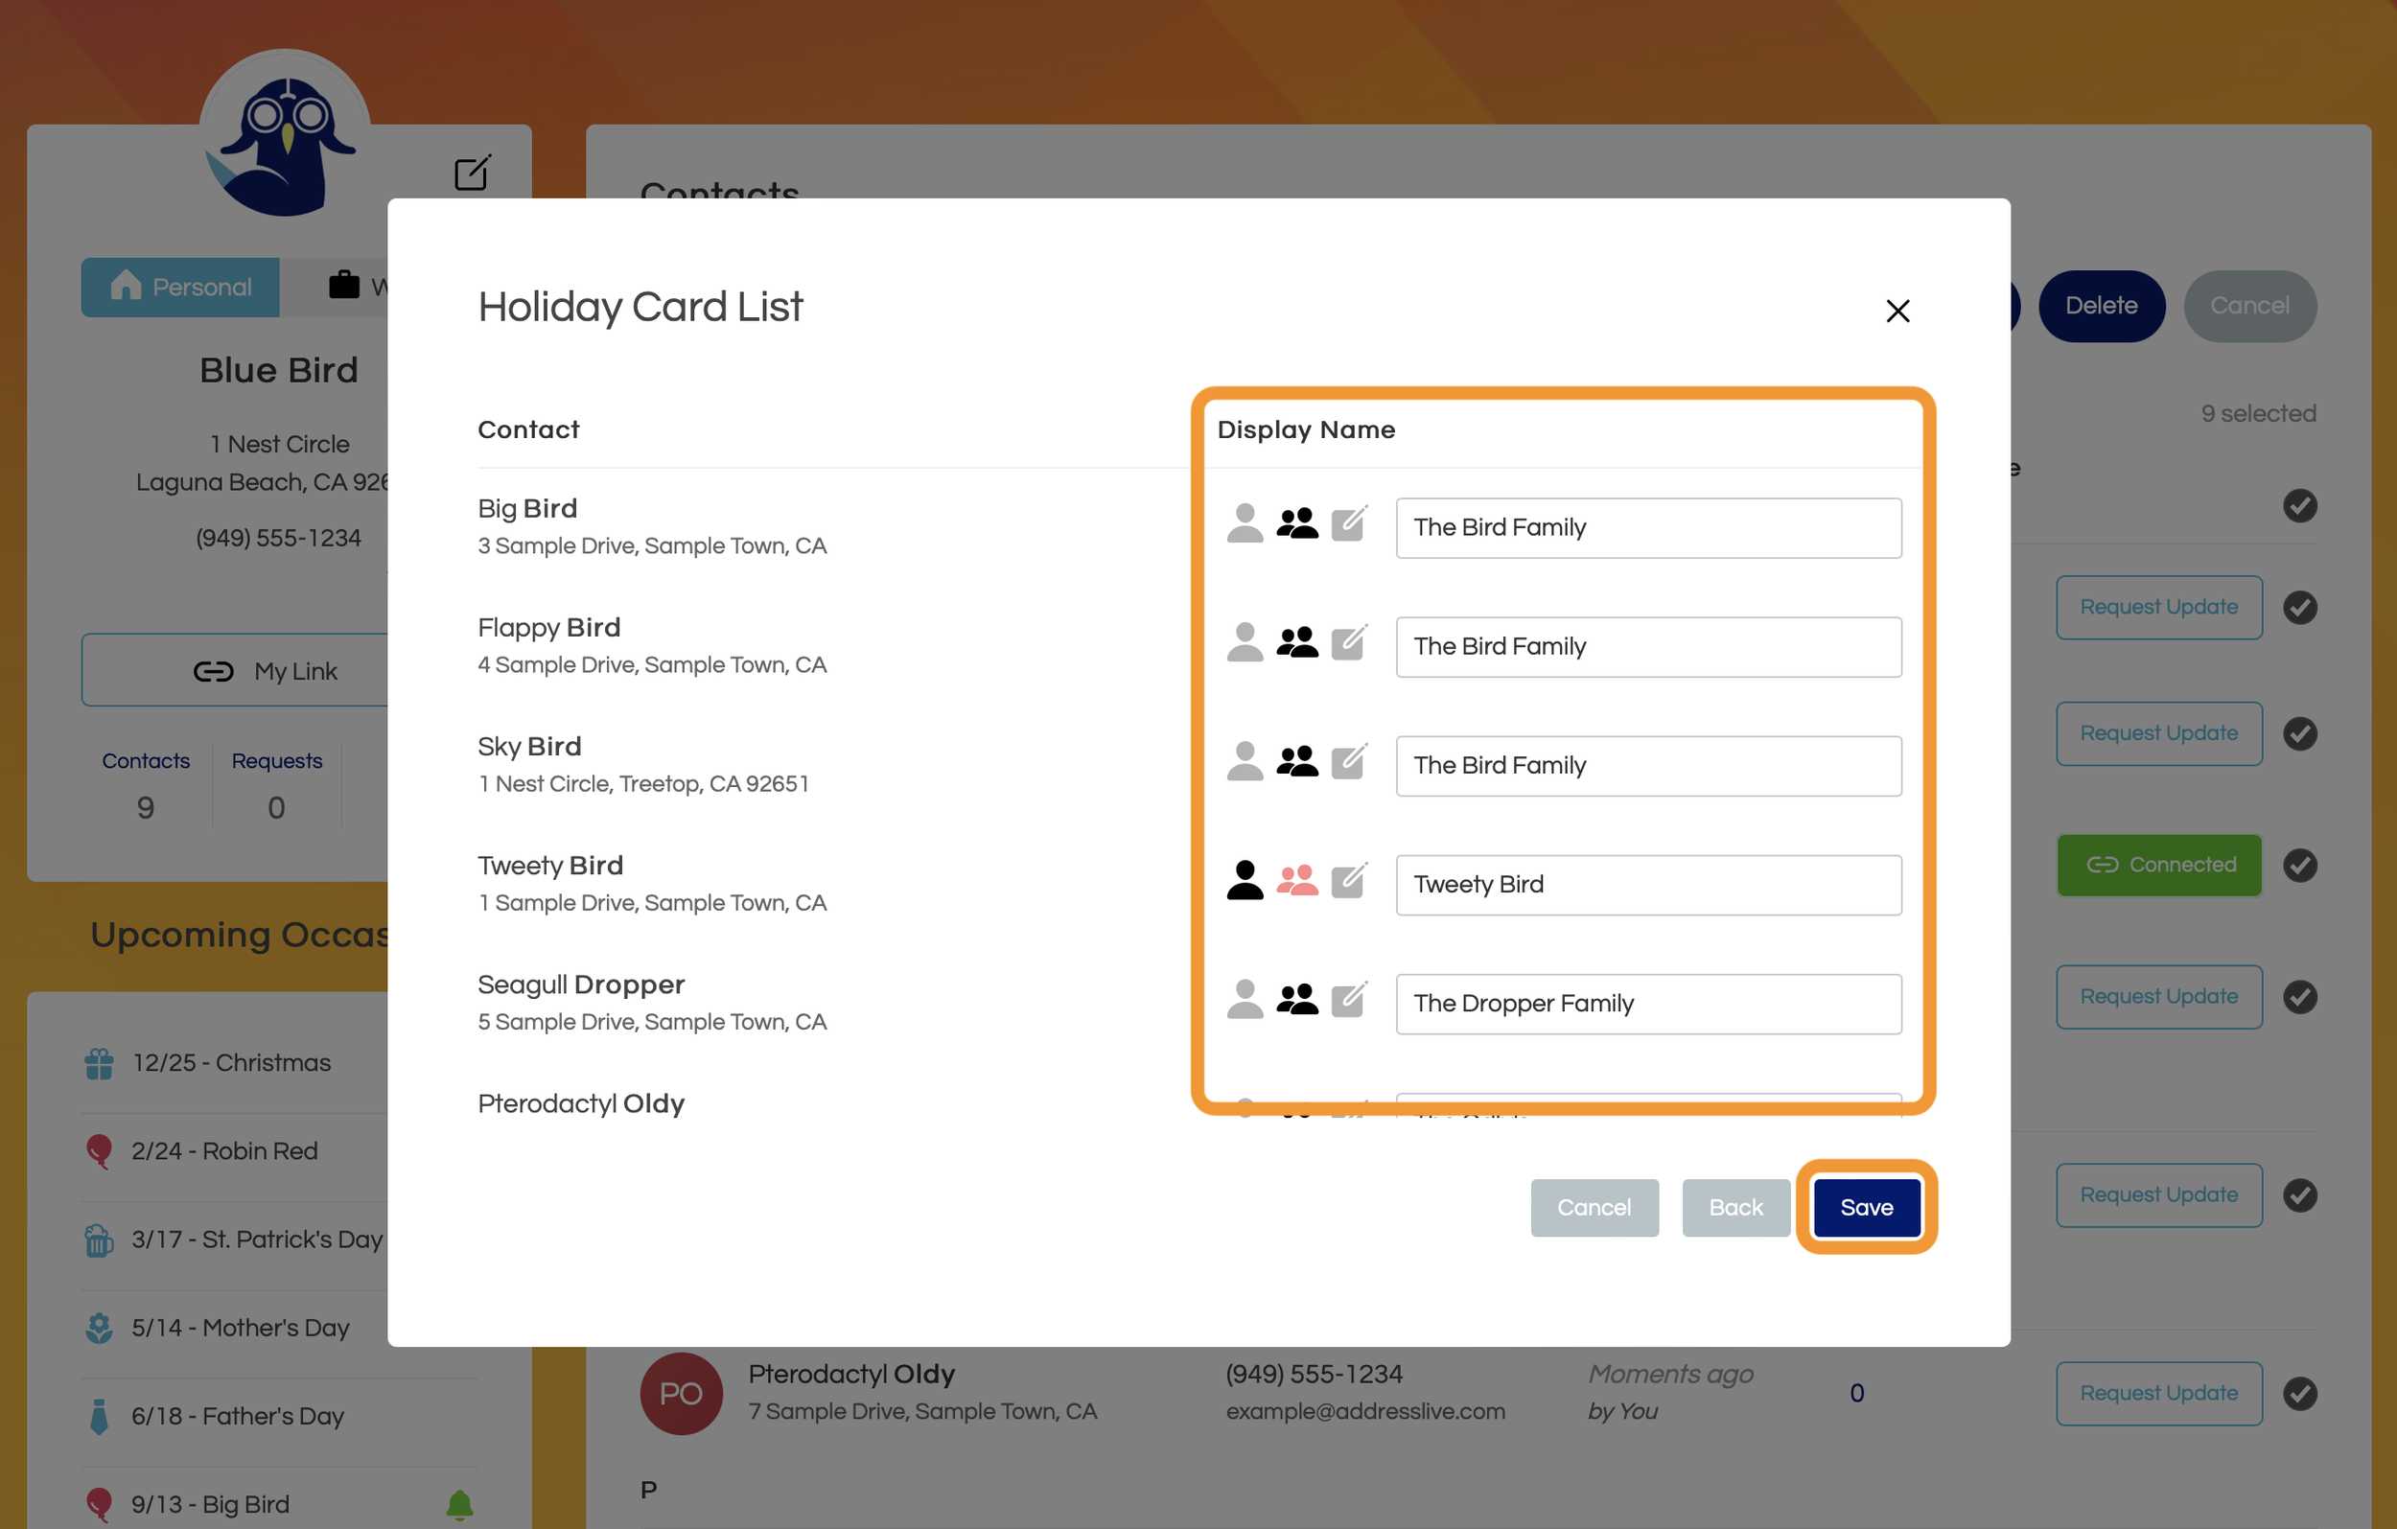The image size is (2397, 1529).
Task: Select family icon for Tweety Bird
Action: tap(1297, 881)
